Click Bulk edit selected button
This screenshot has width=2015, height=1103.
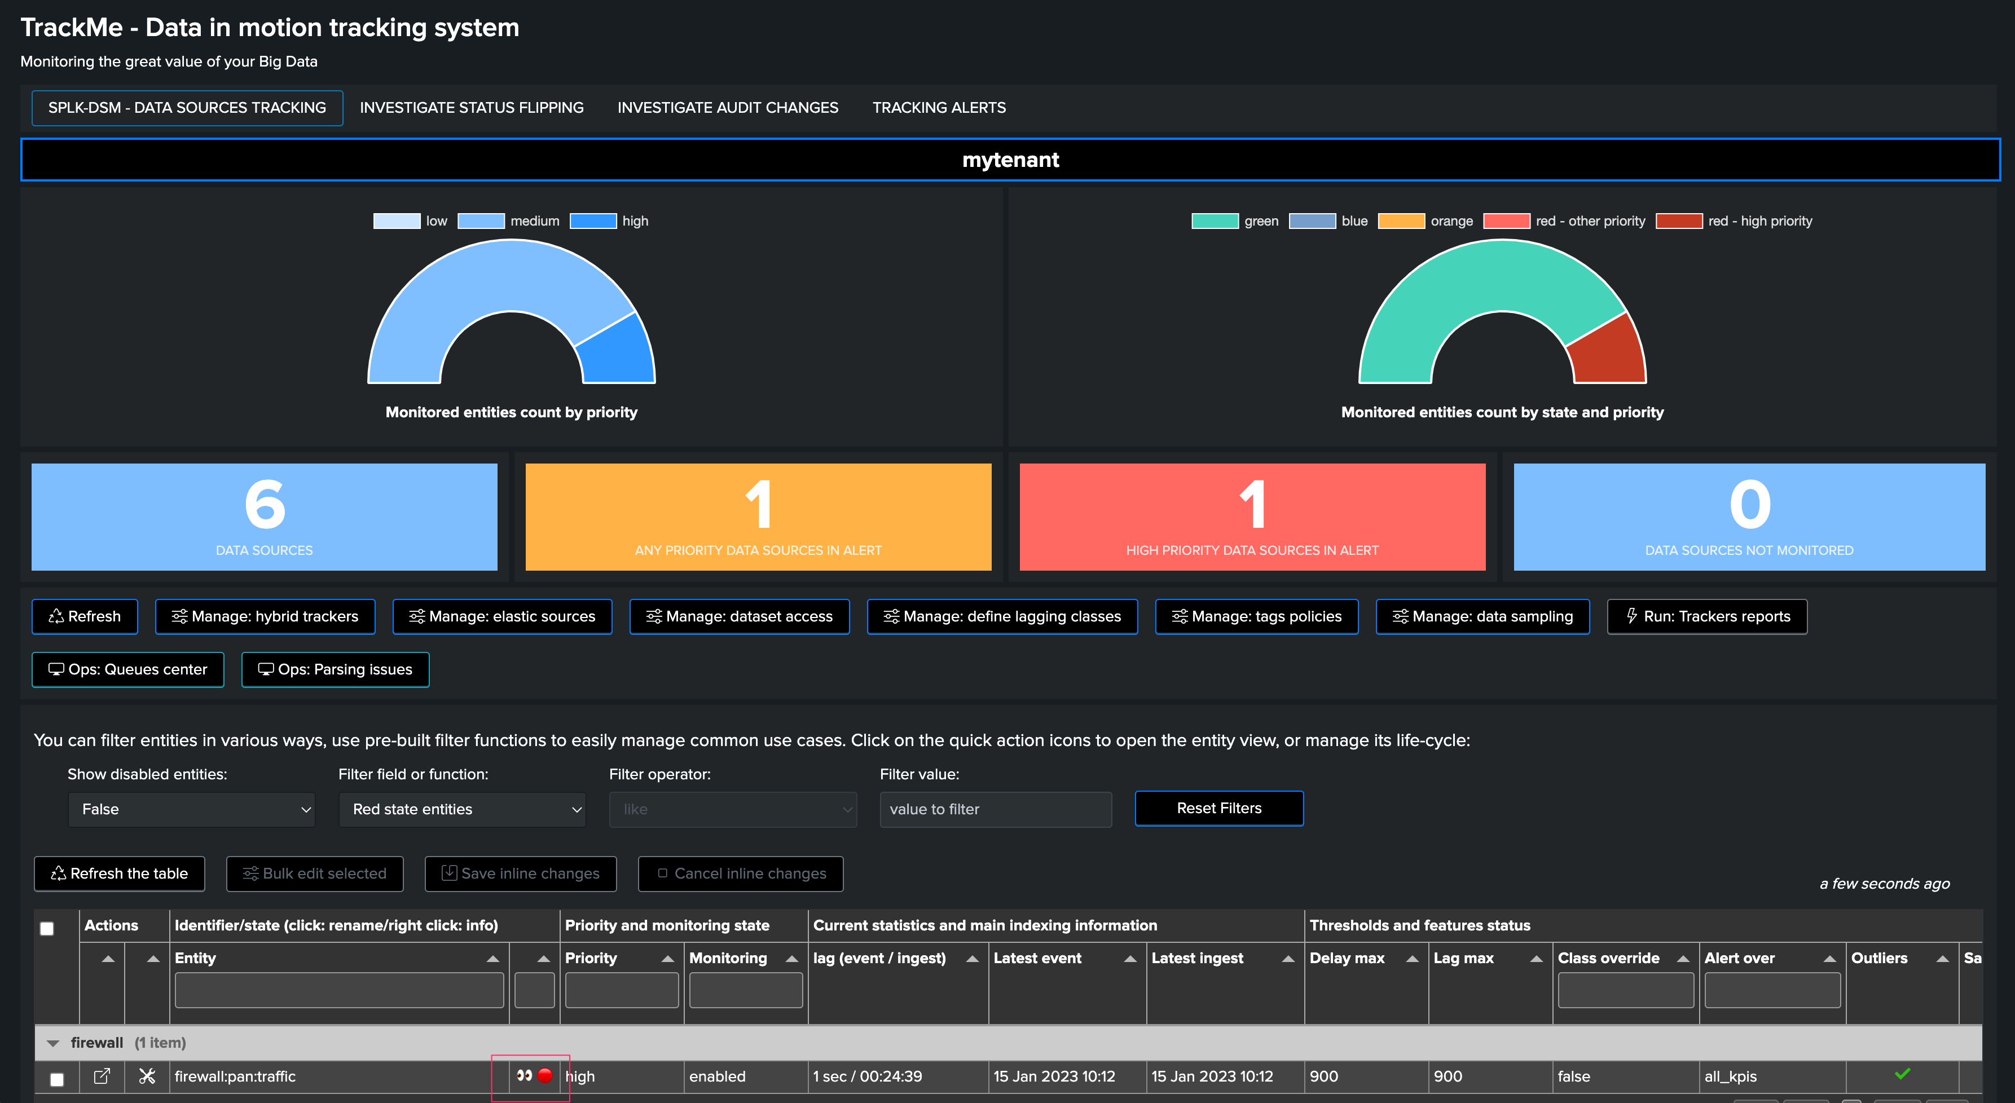coord(314,873)
